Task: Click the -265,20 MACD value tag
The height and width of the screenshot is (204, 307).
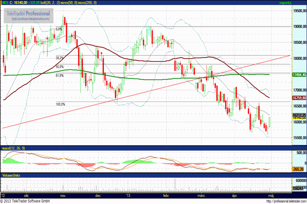Action: [x=299, y=169]
